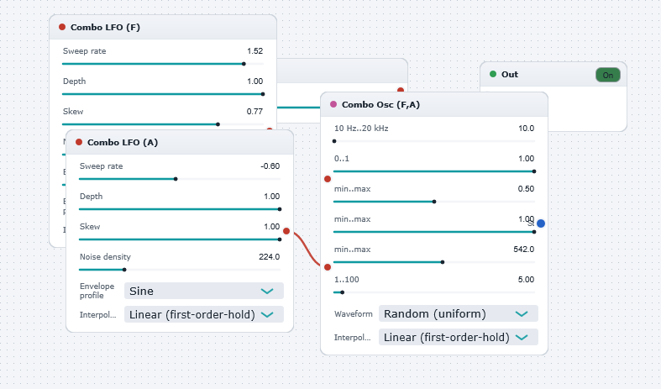Expand the Combo LFO (A) Interpolation dropdown
Viewport: 661px width, 389px height.
[x=203, y=314]
